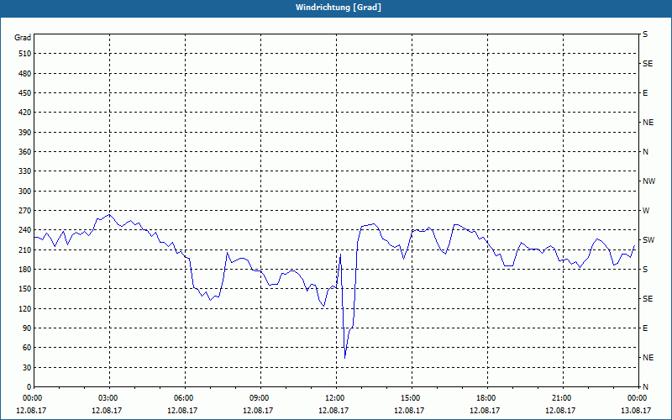Select the 120 y-axis tick label
This screenshot has width=672, height=420.
click(x=25, y=308)
